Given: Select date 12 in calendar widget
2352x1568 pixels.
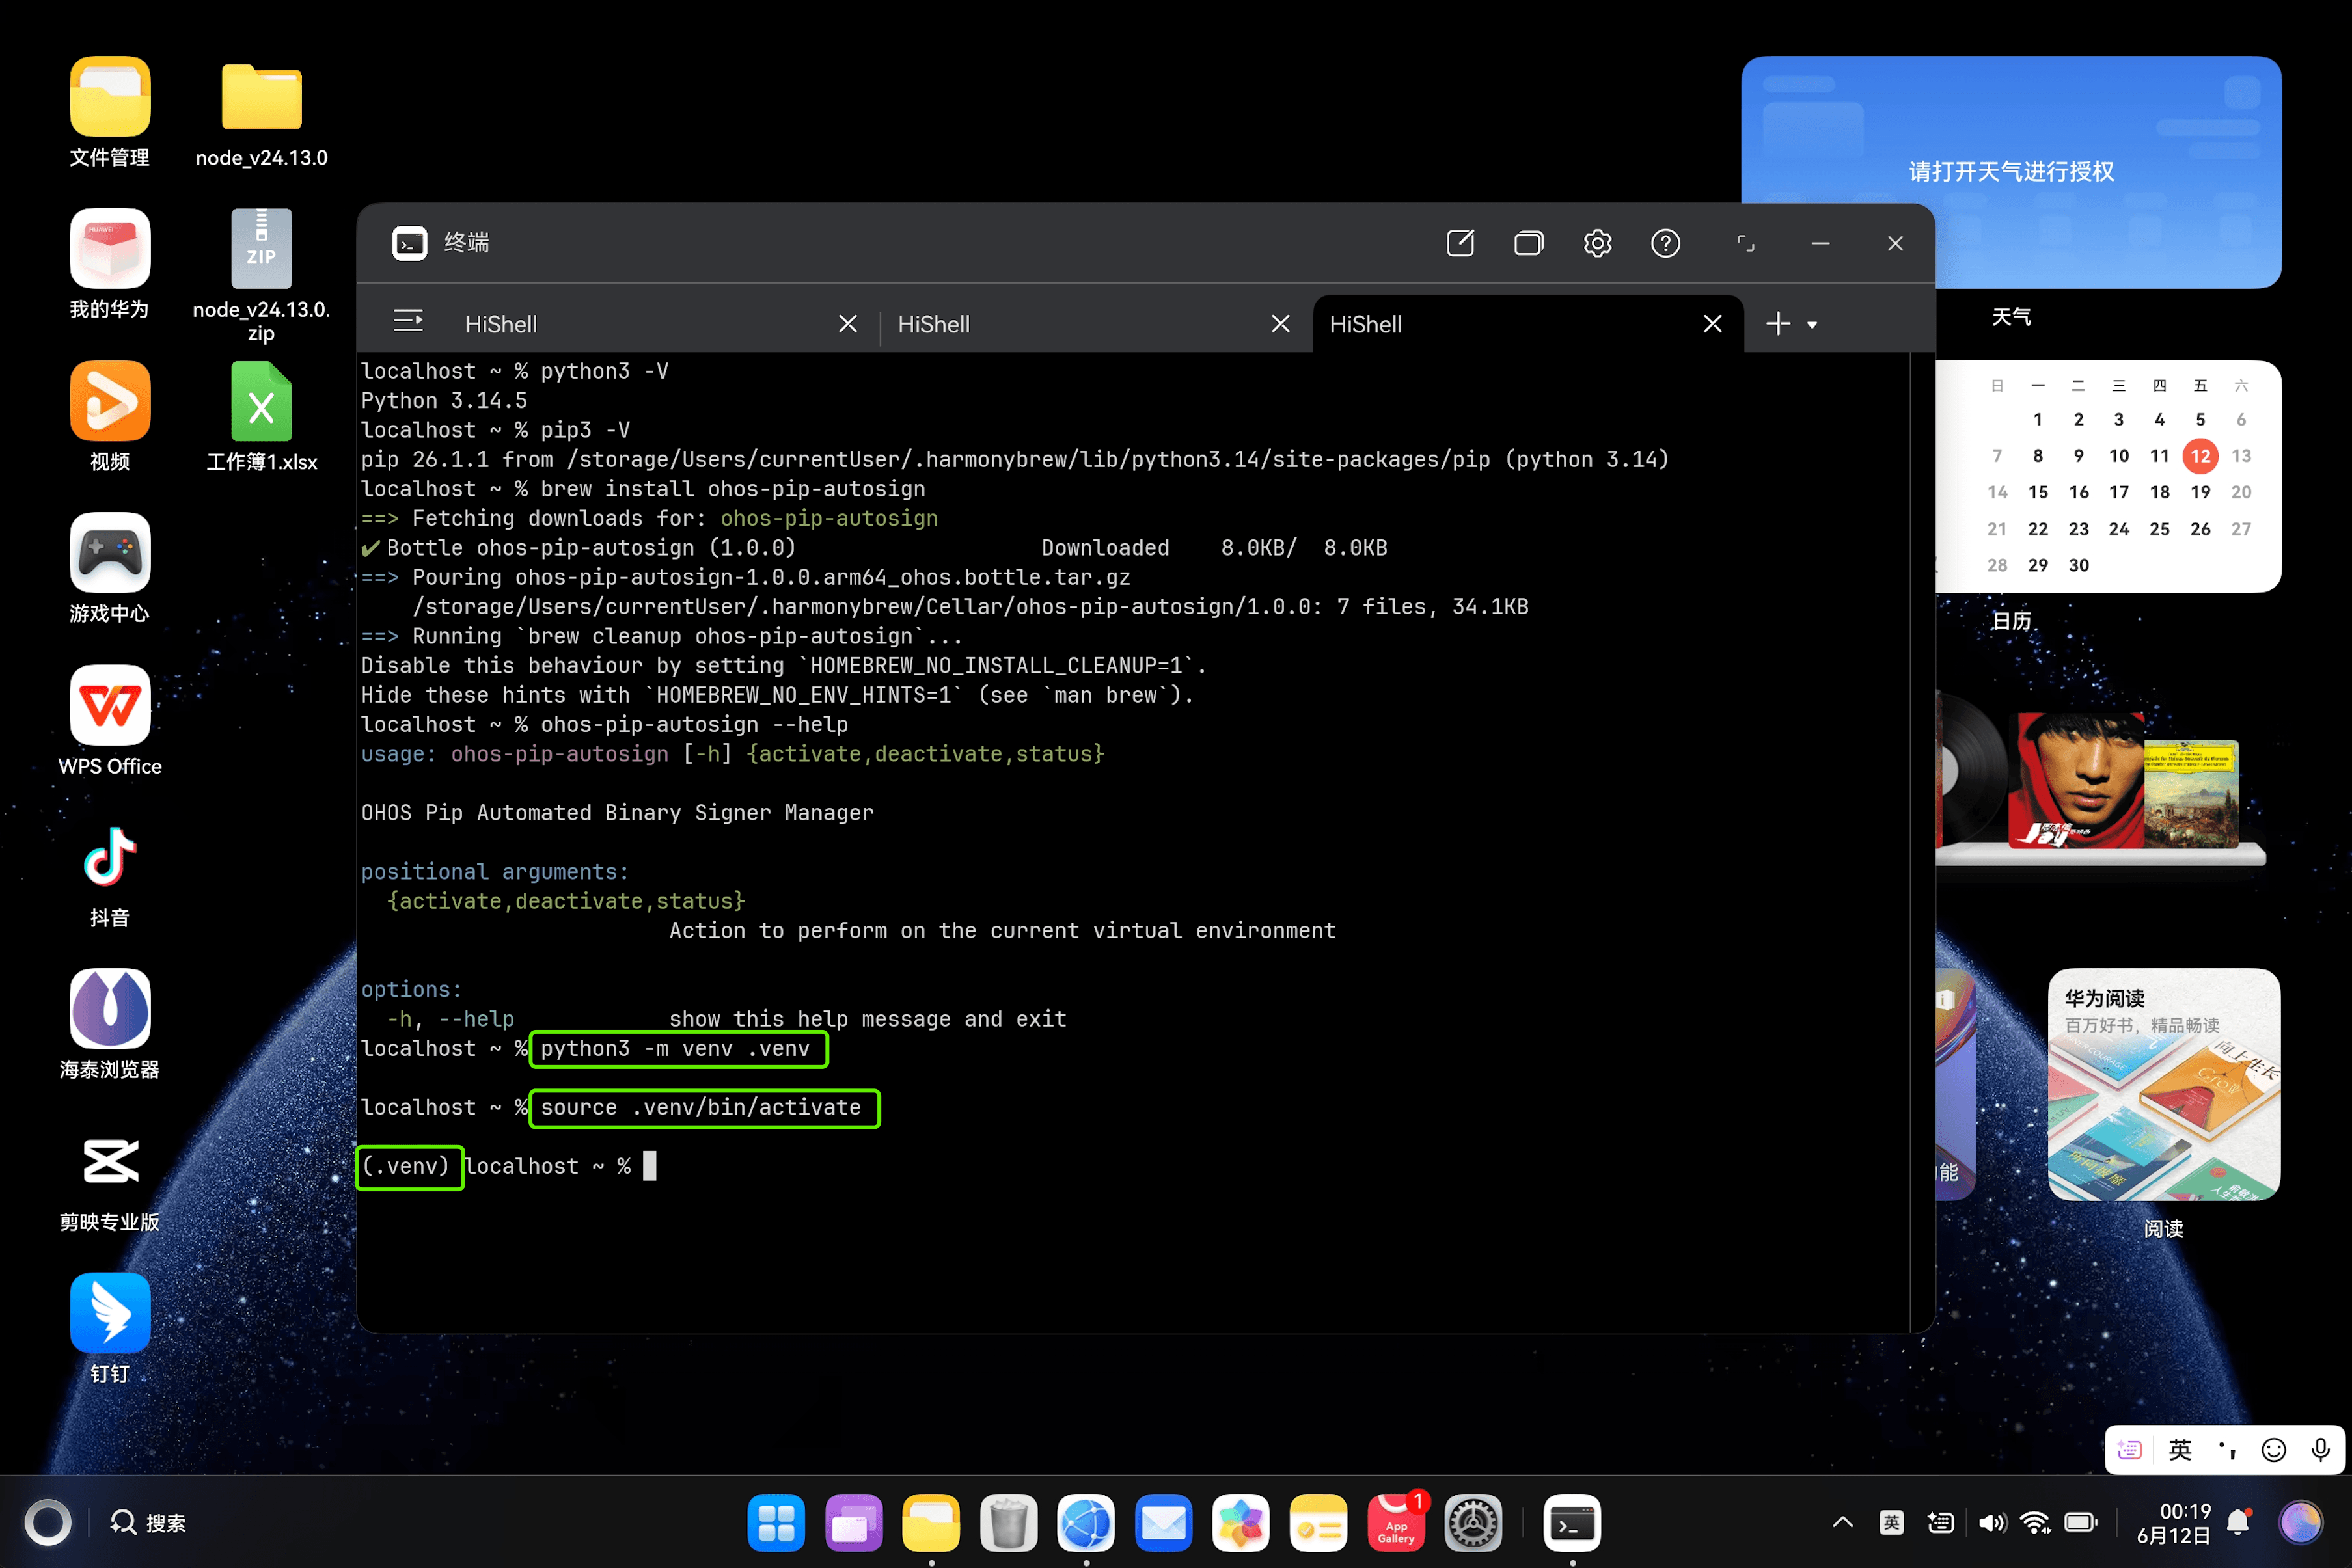Looking at the screenshot, I should click(2200, 456).
